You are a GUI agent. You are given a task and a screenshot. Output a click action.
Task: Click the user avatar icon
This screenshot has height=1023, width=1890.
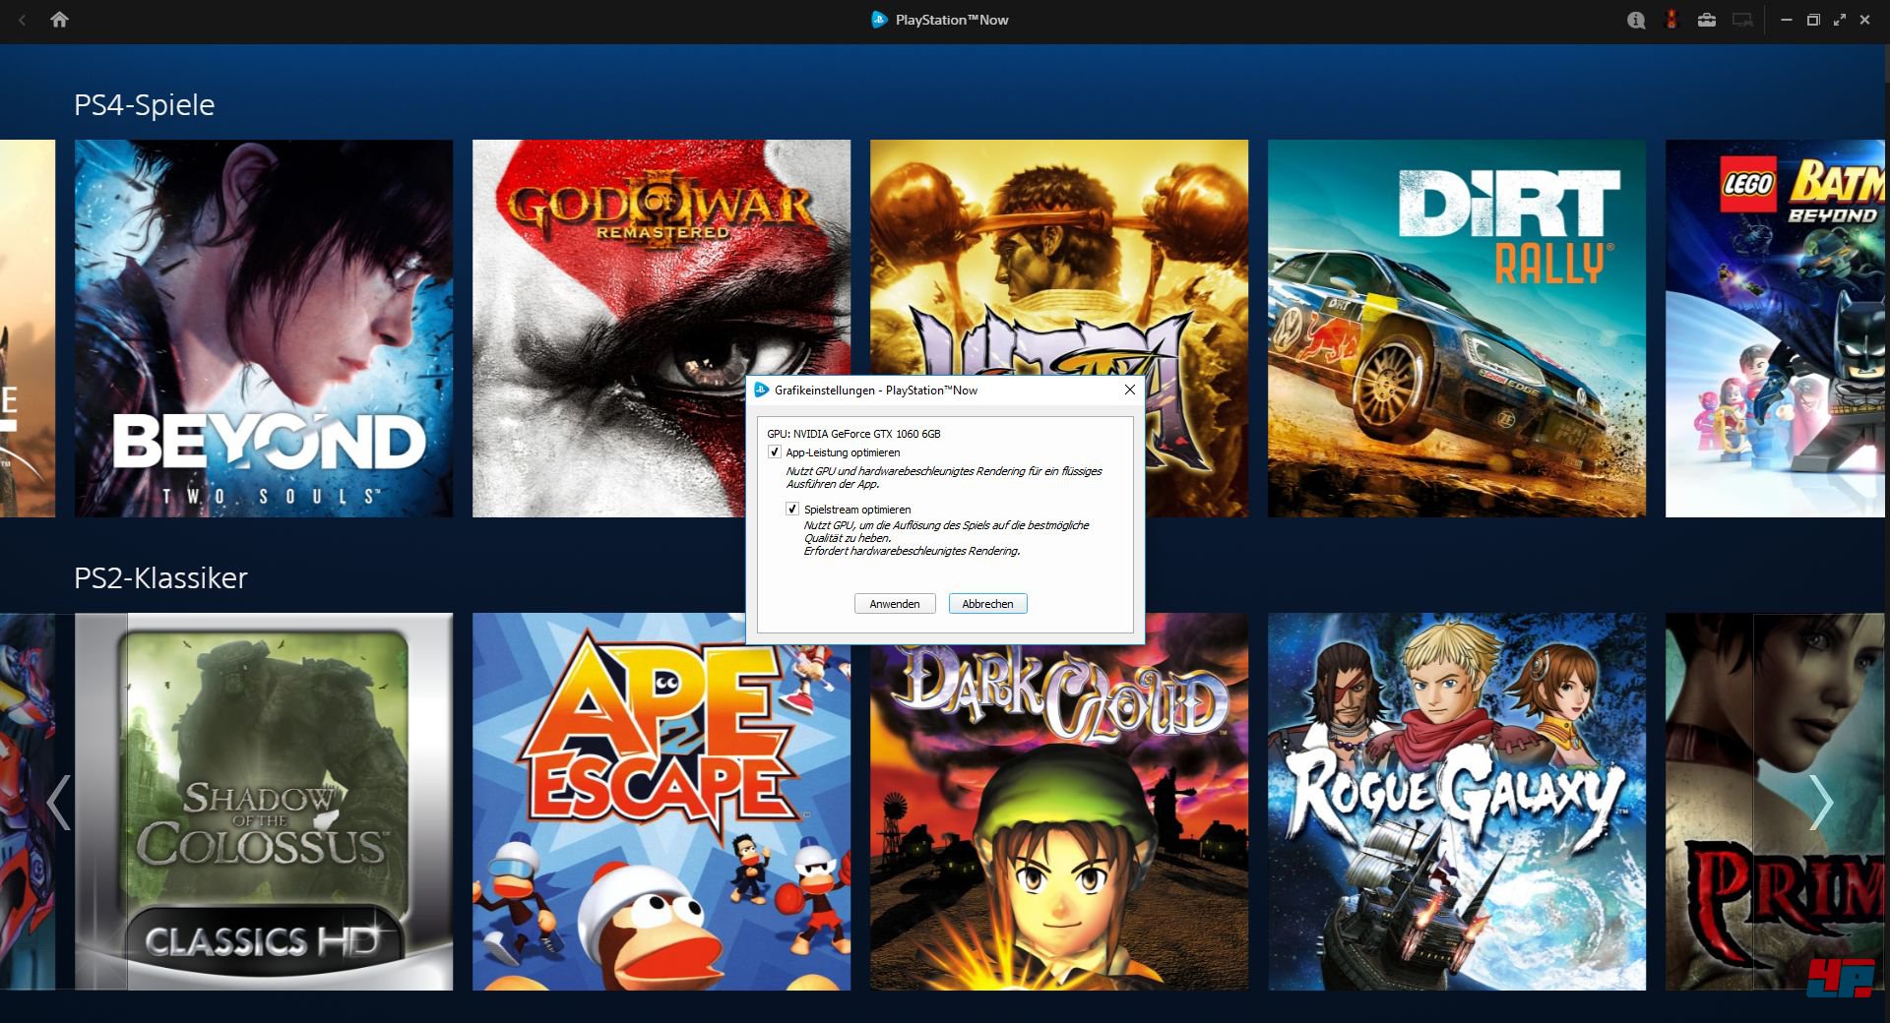pos(1670,20)
